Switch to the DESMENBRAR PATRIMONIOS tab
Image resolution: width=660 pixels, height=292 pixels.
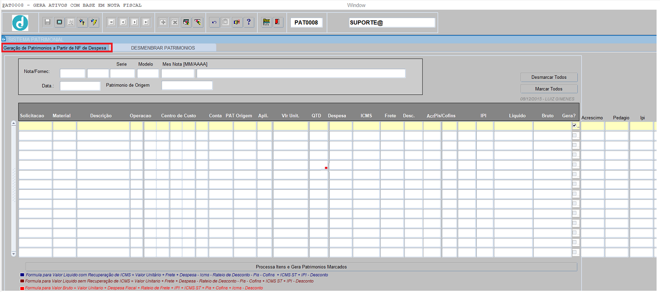[163, 48]
